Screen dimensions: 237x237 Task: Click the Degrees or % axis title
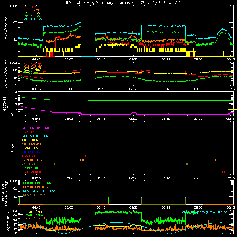pos(8,222)
